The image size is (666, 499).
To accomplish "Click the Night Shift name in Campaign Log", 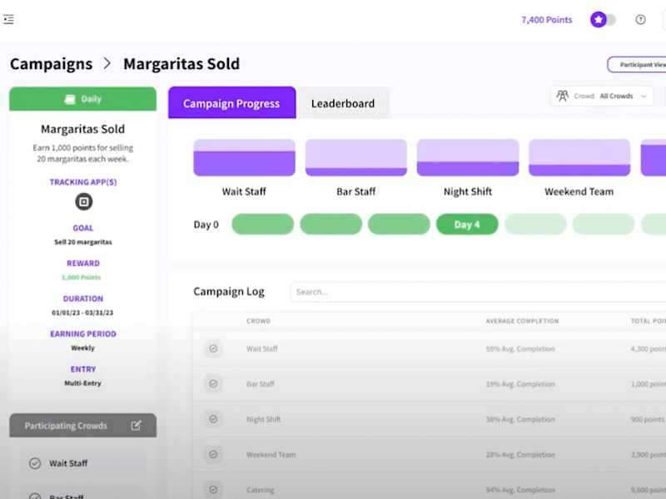I will tap(263, 419).
